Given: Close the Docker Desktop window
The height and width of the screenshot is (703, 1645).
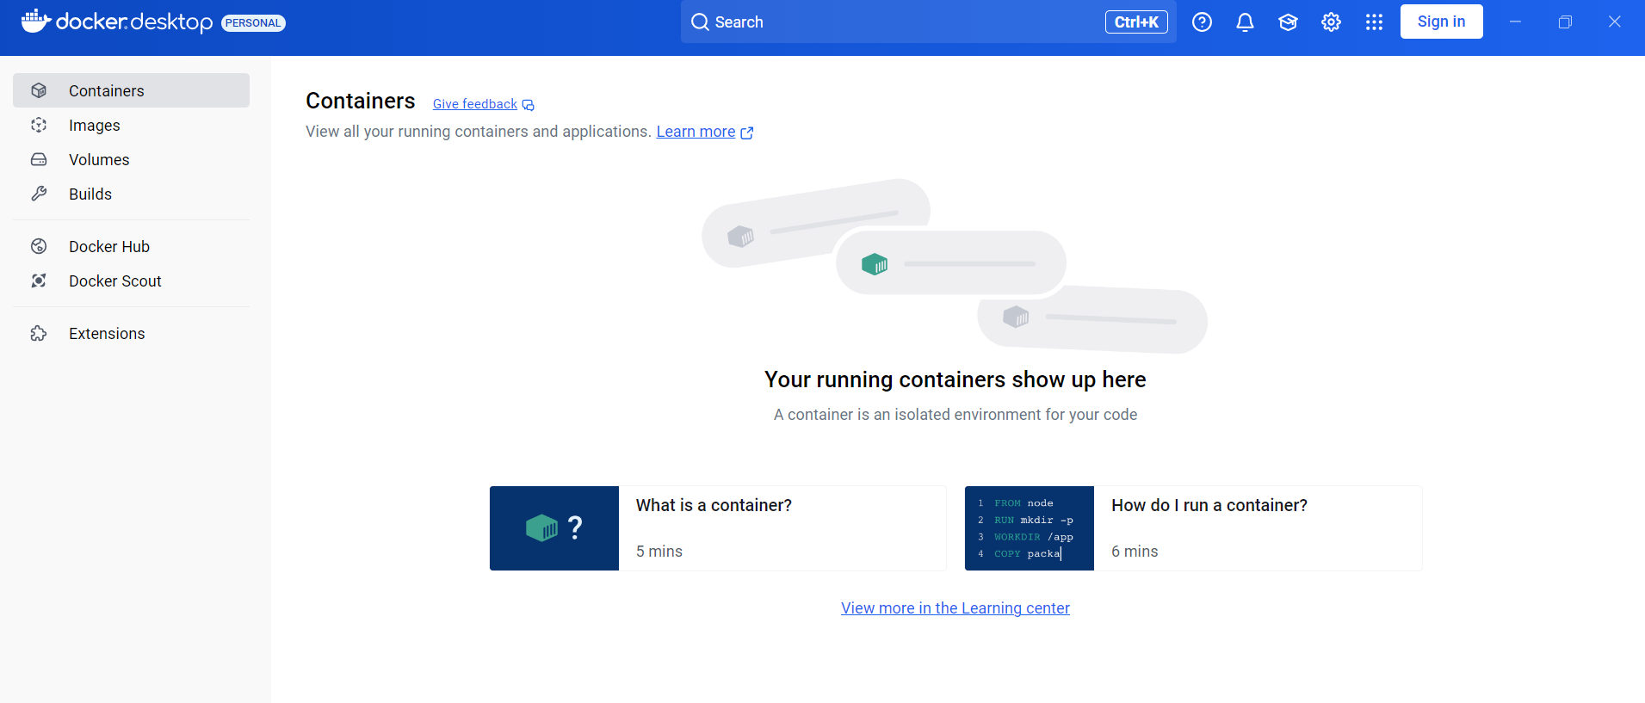Looking at the screenshot, I should coord(1615,22).
